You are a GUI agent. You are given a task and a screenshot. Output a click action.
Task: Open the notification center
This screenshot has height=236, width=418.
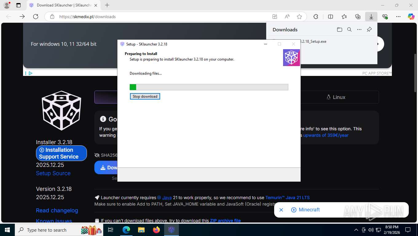pos(408,230)
